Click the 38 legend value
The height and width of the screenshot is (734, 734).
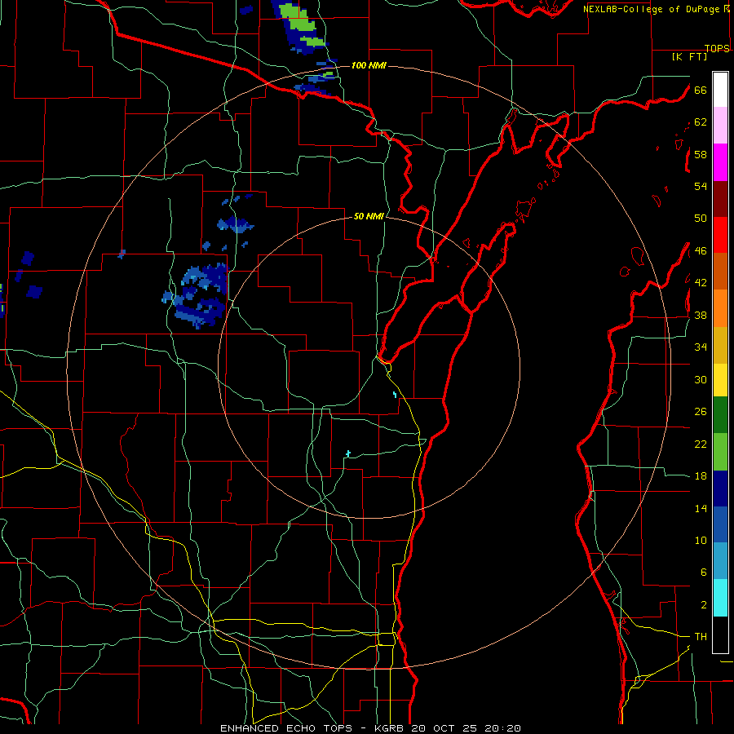coord(701,315)
